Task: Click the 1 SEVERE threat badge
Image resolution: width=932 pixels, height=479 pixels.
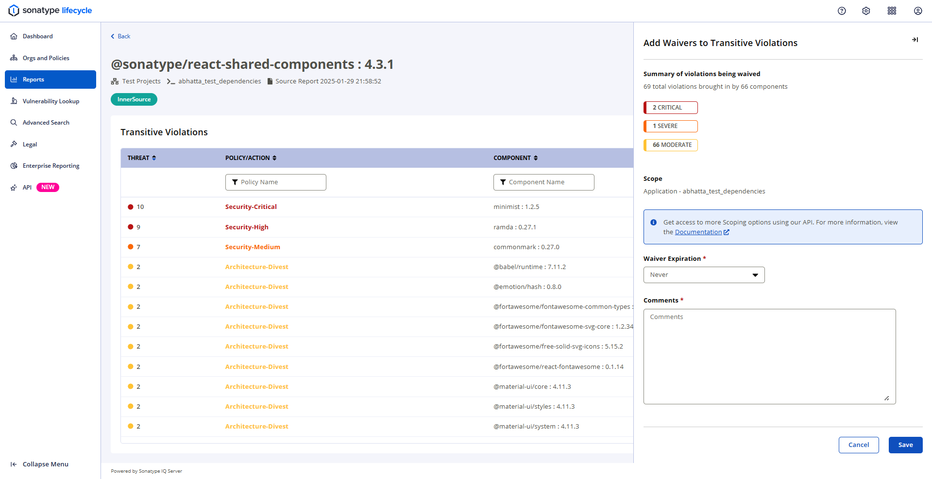Action: pos(671,126)
